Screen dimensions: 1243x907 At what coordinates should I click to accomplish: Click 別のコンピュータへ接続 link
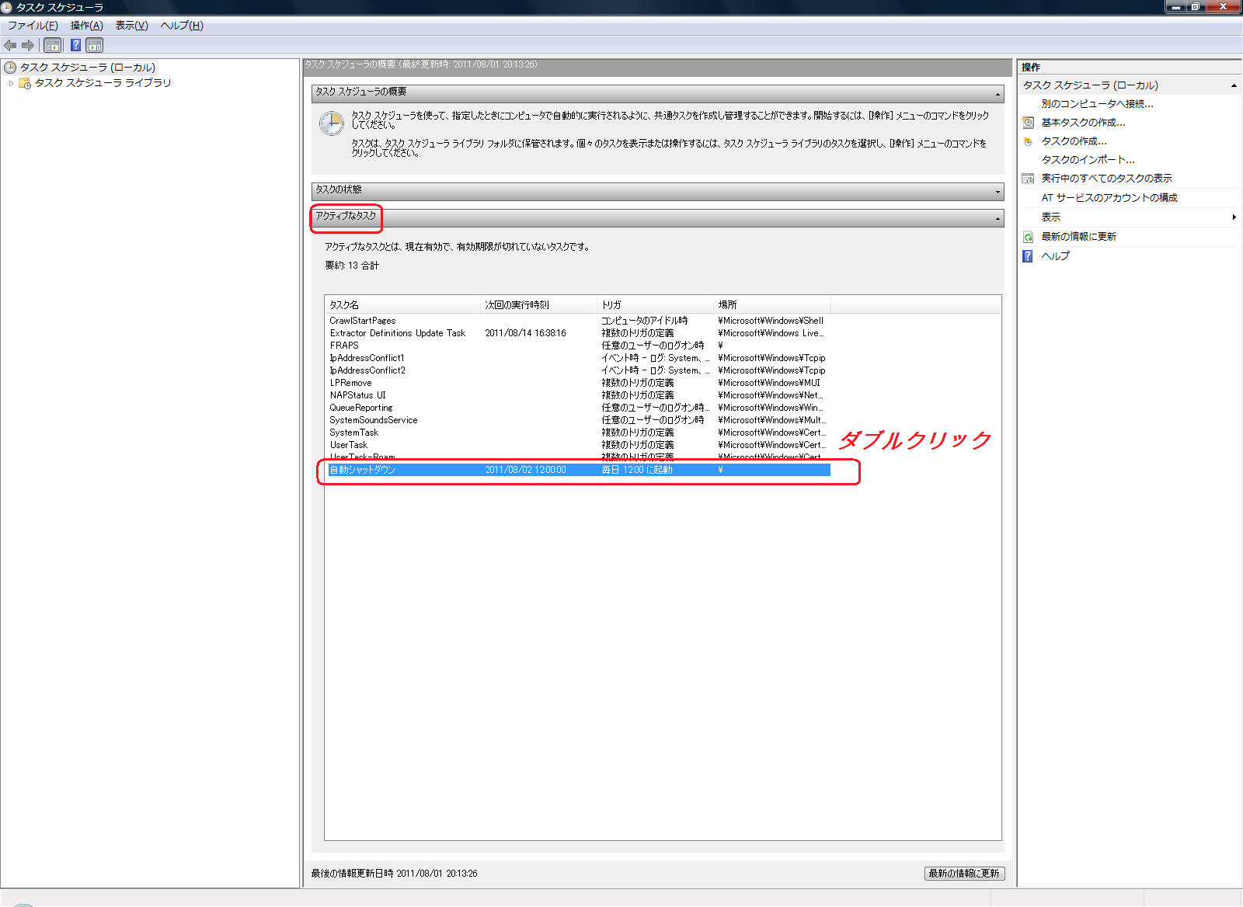click(1097, 104)
